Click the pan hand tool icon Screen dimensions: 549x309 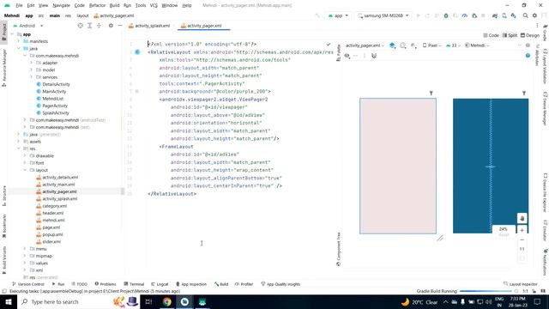tap(522, 218)
